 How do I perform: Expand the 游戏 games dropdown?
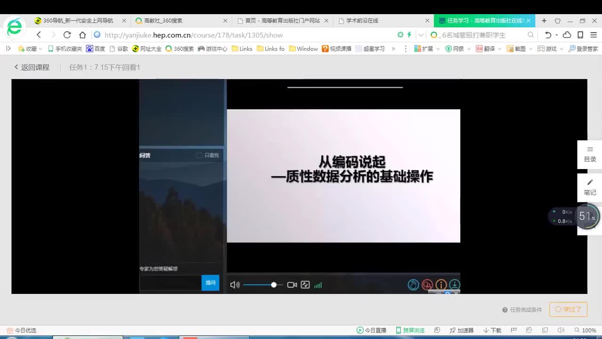pyautogui.click(x=561, y=49)
